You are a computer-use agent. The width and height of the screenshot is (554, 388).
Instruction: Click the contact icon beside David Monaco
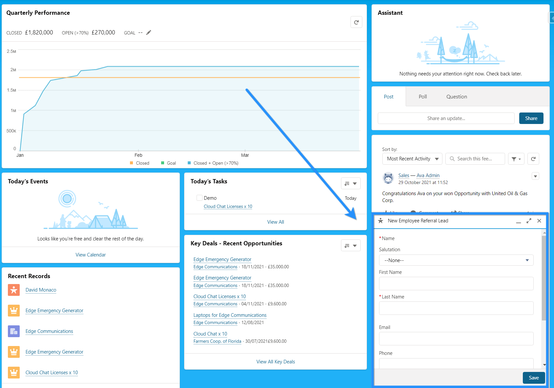click(x=13, y=290)
